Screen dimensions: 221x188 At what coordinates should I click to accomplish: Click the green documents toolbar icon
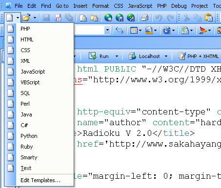pyautogui.click(x=185, y=30)
